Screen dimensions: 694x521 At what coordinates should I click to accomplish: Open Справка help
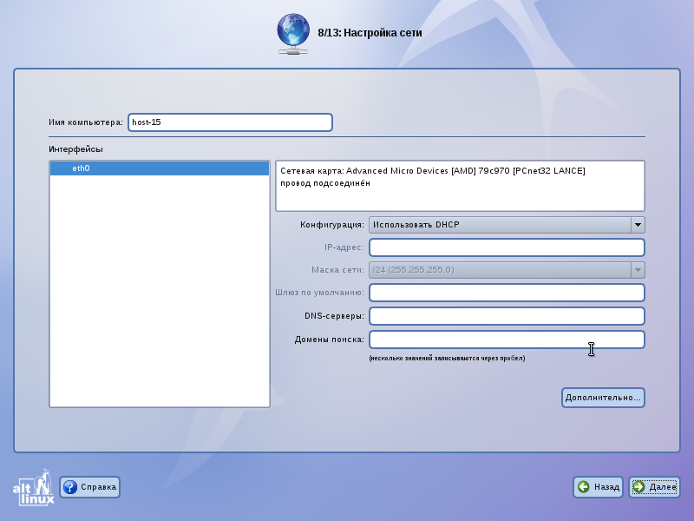pyautogui.click(x=90, y=487)
